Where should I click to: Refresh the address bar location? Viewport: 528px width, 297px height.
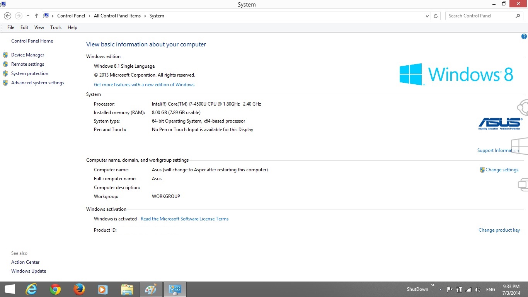[x=436, y=16]
